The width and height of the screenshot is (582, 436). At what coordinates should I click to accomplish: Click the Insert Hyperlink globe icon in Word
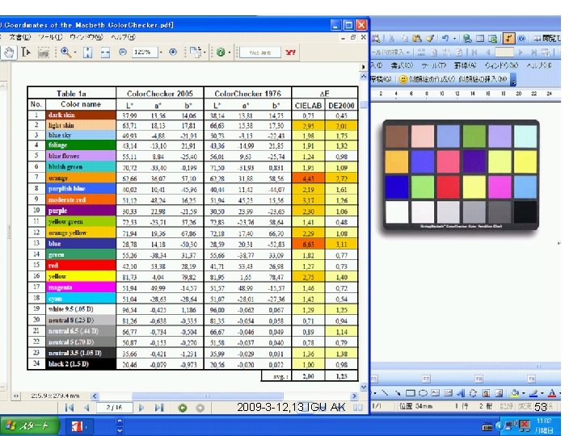tap(467, 38)
